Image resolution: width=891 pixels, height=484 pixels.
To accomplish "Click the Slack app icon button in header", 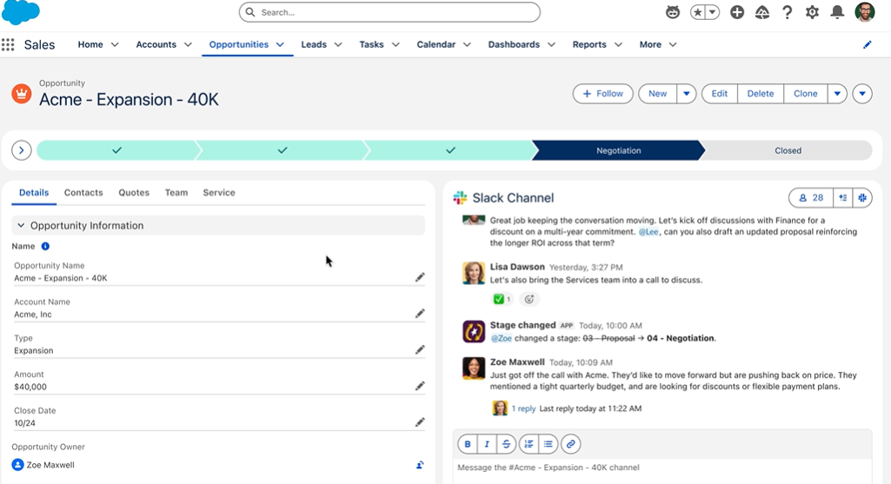I will 862,198.
